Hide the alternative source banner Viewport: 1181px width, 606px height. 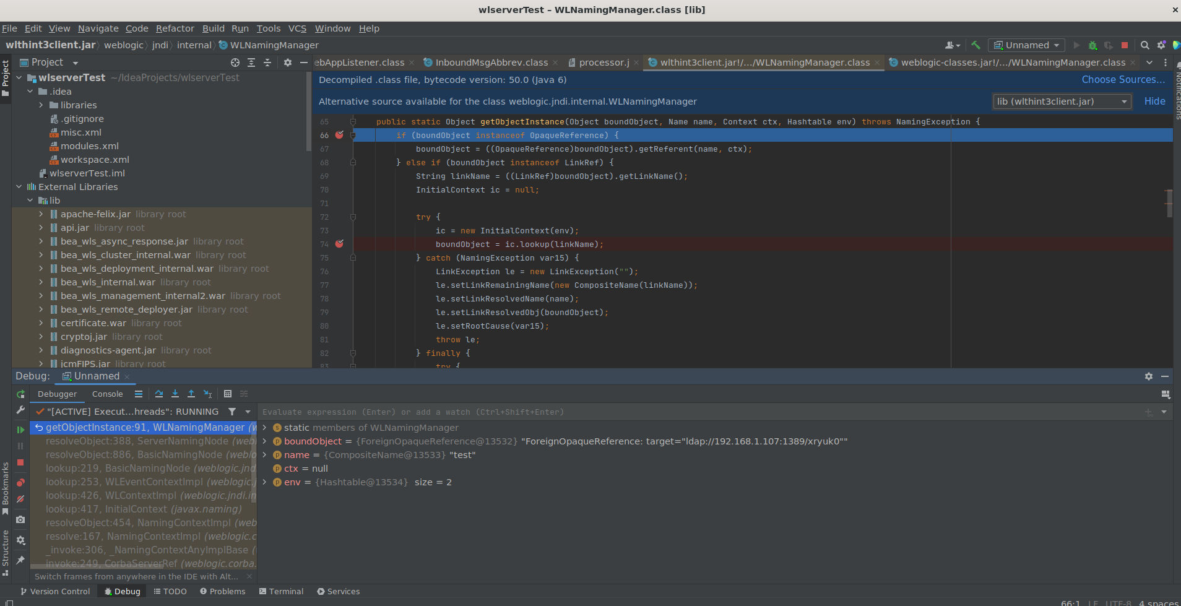[1154, 102]
